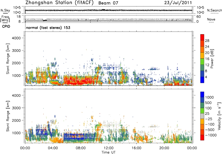Click the "Velocity [m s⁻¹]" colorbar title

click(219, 116)
